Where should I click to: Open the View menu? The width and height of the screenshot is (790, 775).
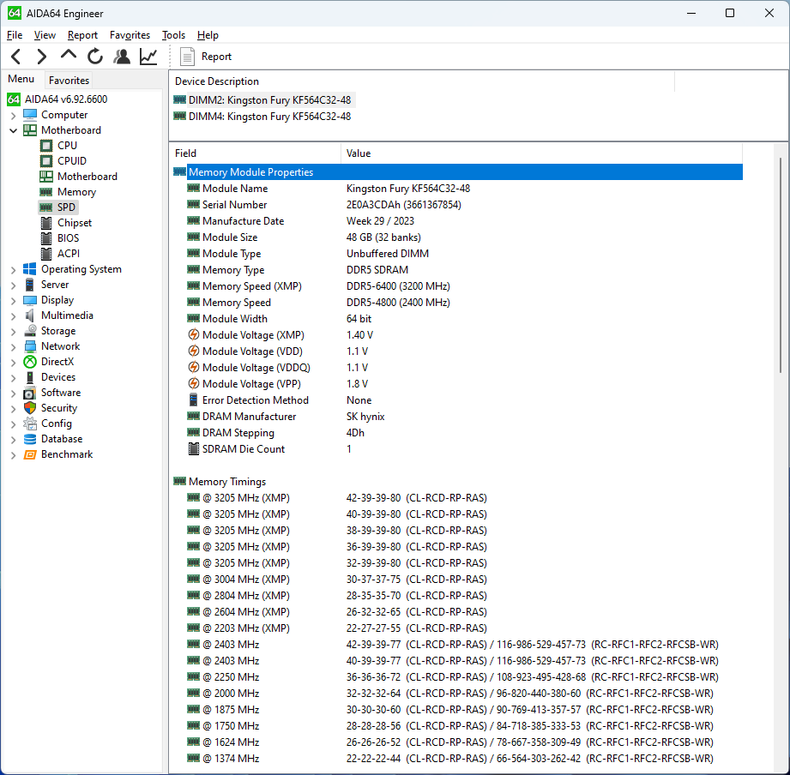(x=45, y=35)
